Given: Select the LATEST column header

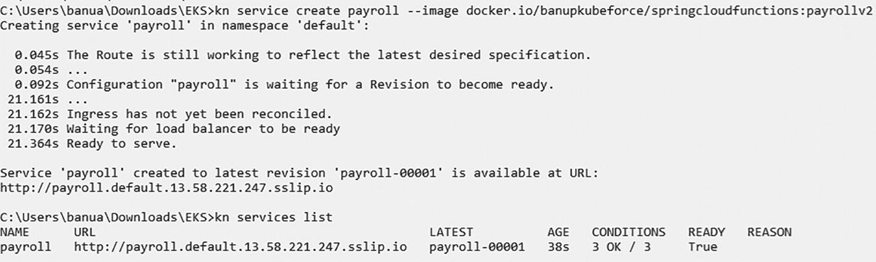Looking at the screenshot, I should click(x=451, y=232).
